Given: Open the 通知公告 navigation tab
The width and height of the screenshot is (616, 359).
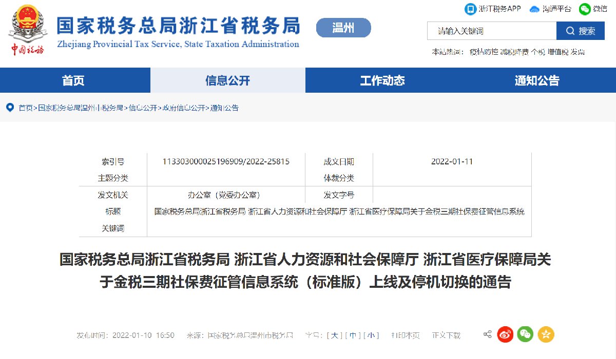Looking at the screenshot, I should click(x=537, y=80).
